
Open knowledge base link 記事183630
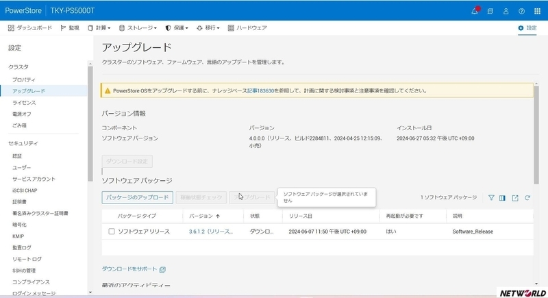(x=260, y=91)
